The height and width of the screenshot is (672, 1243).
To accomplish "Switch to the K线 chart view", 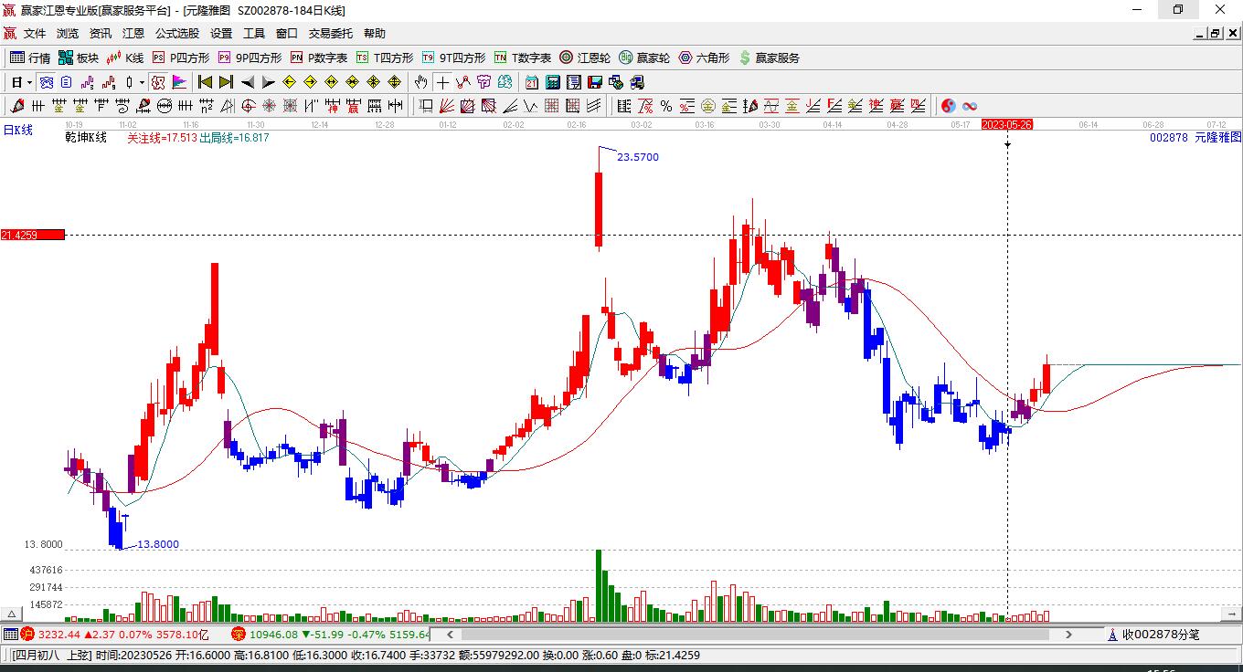I will (125, 58).
